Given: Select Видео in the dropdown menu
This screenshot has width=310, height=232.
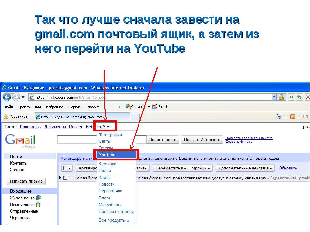Looking at the screenshot, I should 105,171.
